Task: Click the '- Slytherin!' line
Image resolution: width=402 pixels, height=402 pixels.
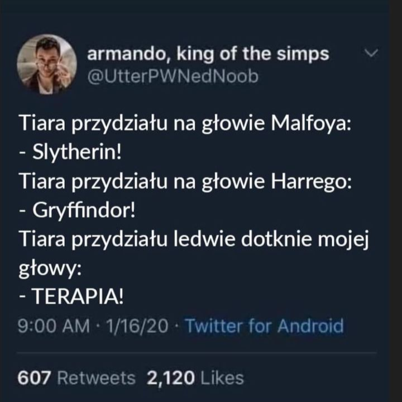Action: tap(70, 152)
